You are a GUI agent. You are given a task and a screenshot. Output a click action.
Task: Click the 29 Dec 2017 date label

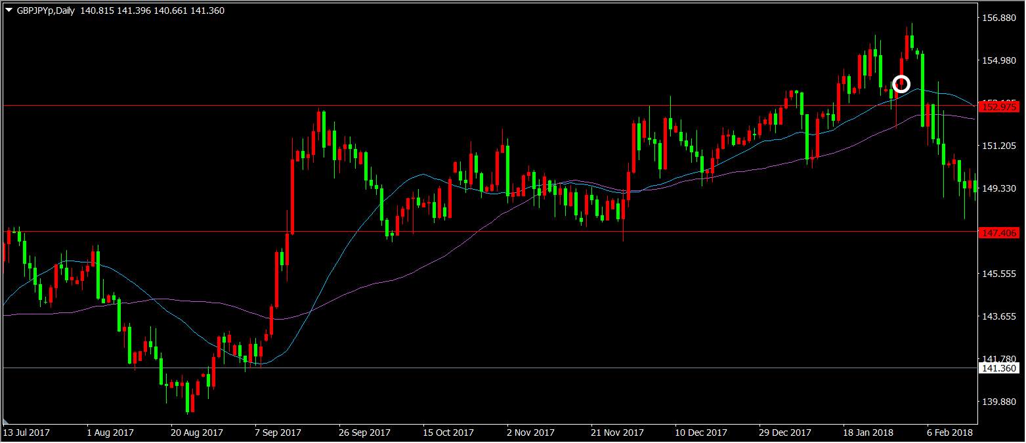click(785, 432)
